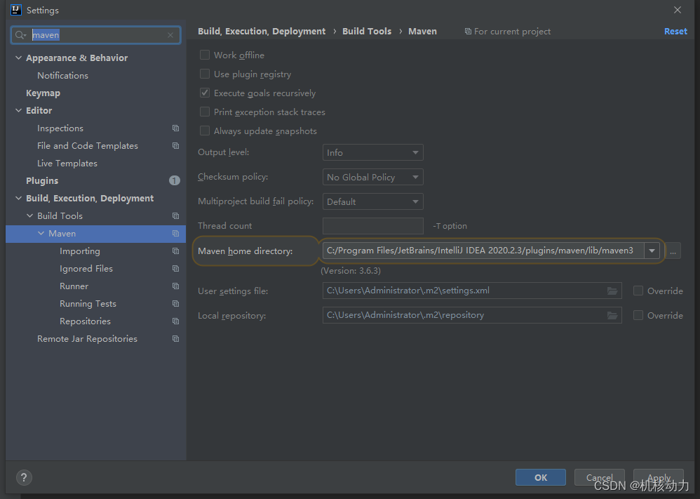
Task: Click the '-T option' hint text
Action: coord(450,226)
